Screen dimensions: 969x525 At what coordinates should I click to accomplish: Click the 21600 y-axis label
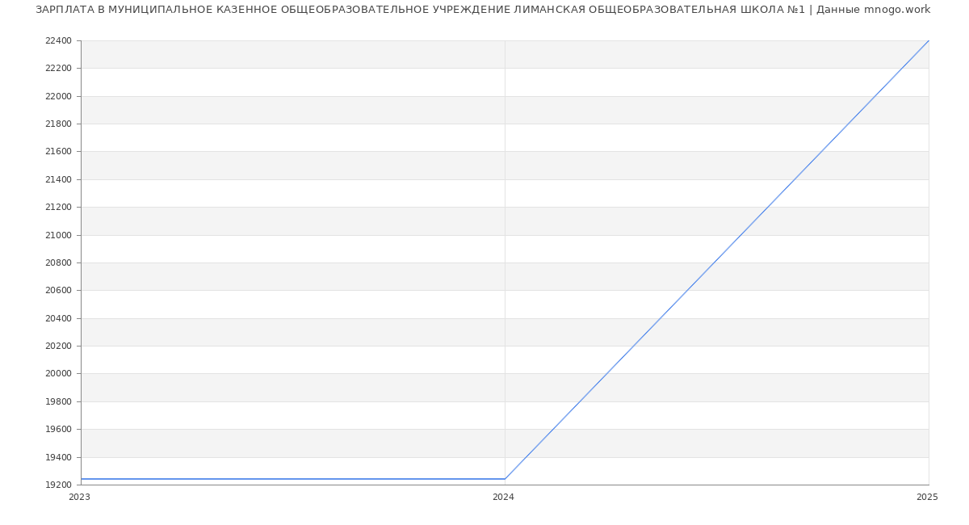[x=58, y=152]
